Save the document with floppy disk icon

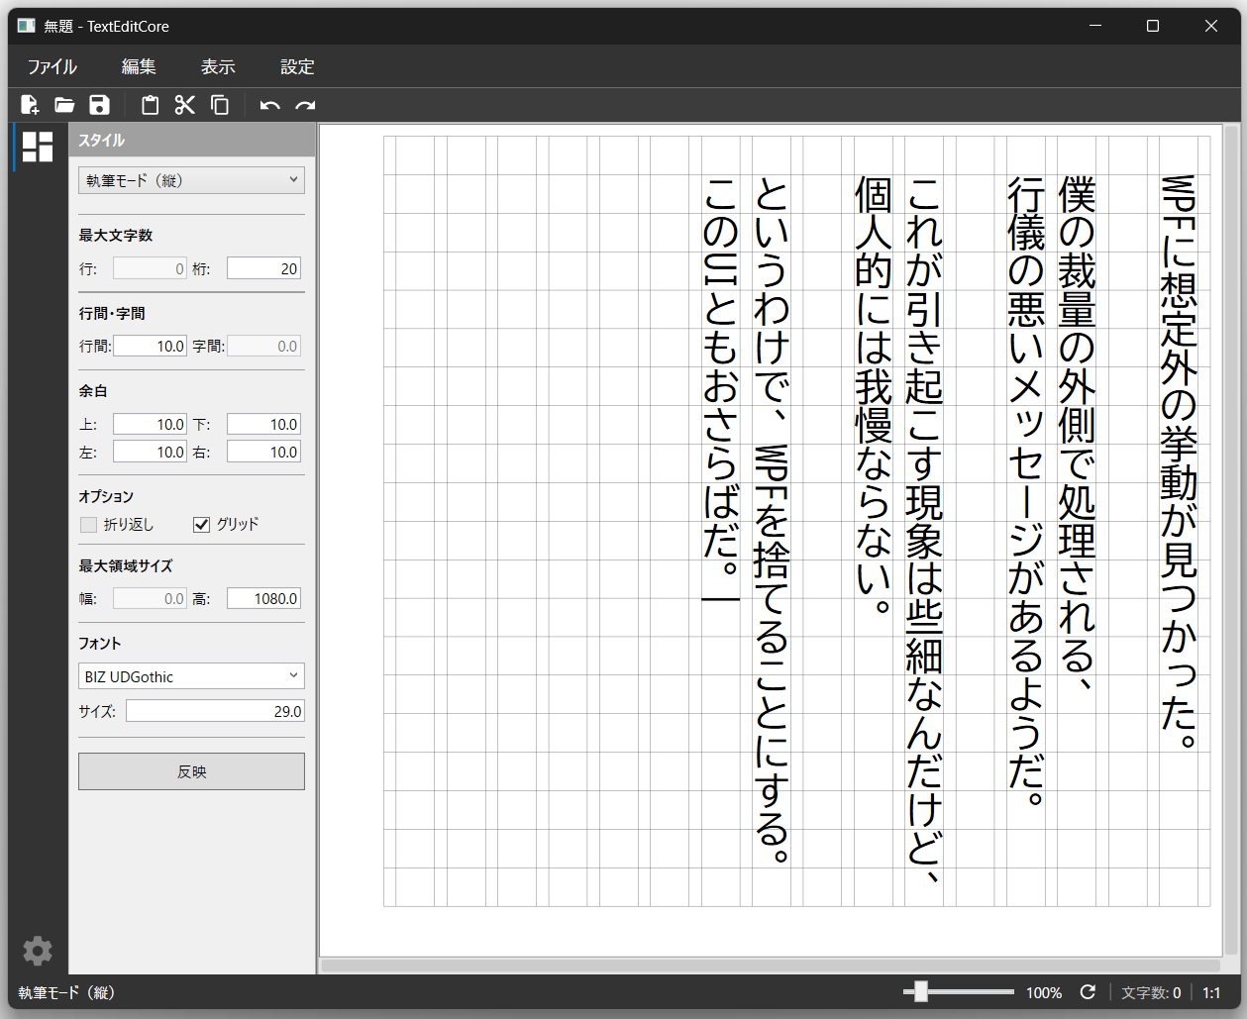tap(99, 105)
